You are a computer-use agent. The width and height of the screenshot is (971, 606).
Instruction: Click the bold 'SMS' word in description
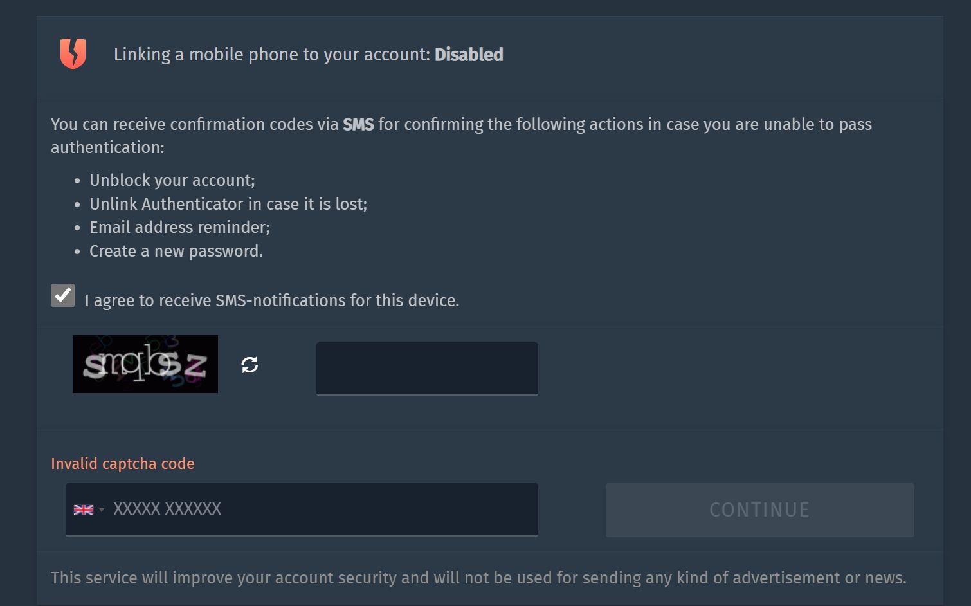coord(358,124)
